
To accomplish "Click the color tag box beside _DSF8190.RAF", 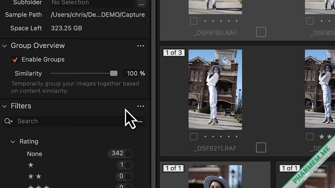I will [x=261, y=32].
